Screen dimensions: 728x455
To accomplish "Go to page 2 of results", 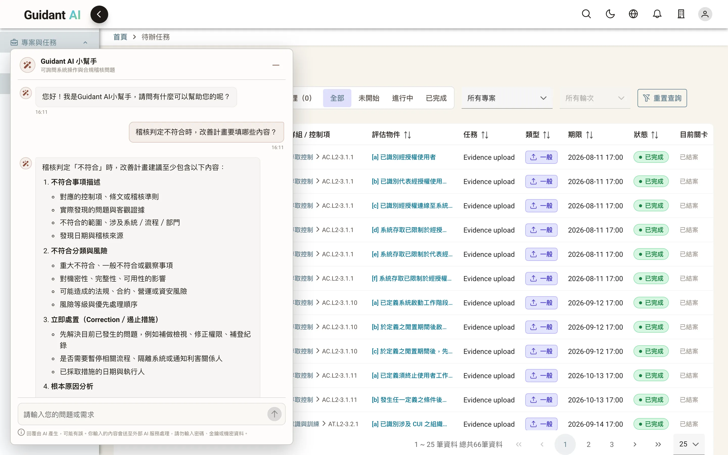I will (x=588, y=444).
